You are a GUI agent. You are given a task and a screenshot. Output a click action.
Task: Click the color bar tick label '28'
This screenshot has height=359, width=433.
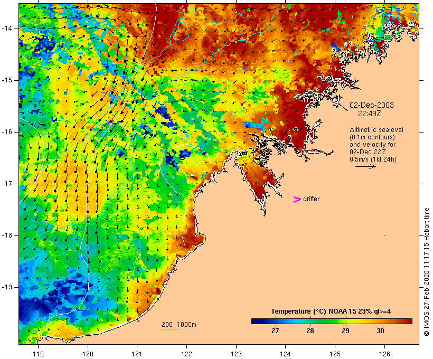click(x=310, y=330)
